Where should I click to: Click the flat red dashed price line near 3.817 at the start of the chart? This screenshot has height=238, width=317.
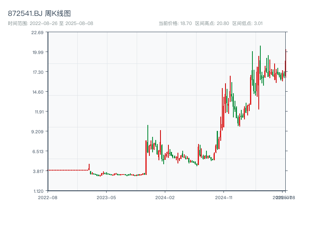[68, 170]
